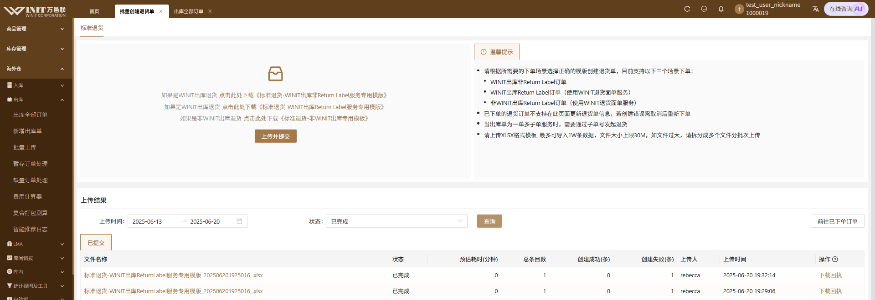Click the 文件名称 column header
This screenshot has height=300, width=875.
[96, 260]
